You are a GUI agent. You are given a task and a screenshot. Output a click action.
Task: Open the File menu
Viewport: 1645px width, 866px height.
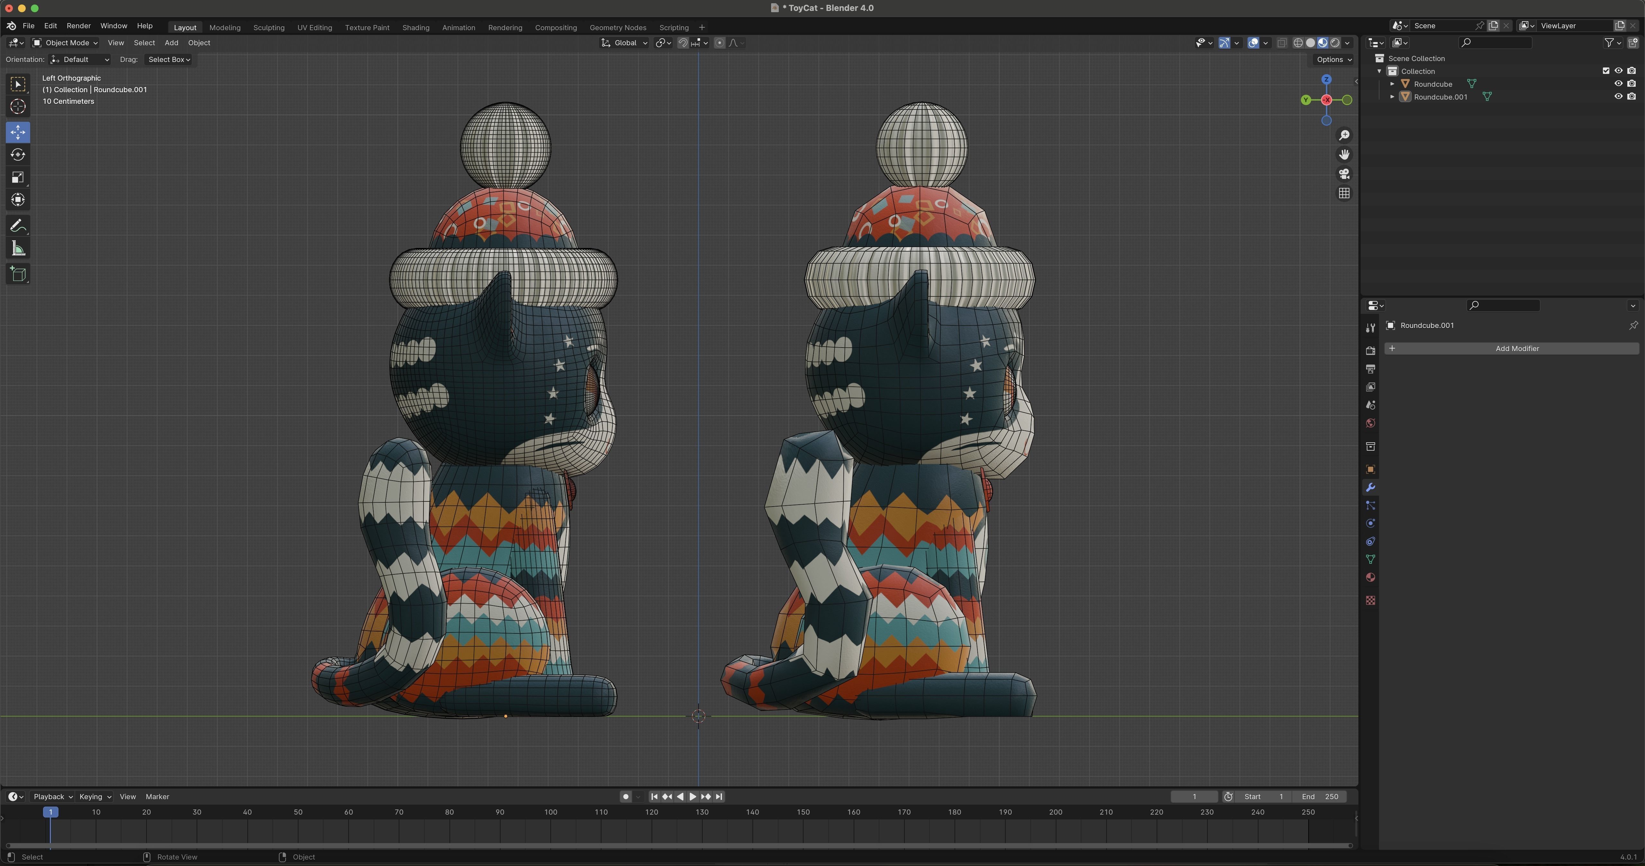pos(28,26)
